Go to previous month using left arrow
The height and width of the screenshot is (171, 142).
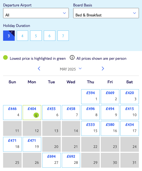(x=39, y=69)
